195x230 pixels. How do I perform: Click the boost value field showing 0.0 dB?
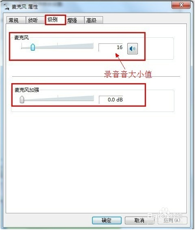point(111,100)
